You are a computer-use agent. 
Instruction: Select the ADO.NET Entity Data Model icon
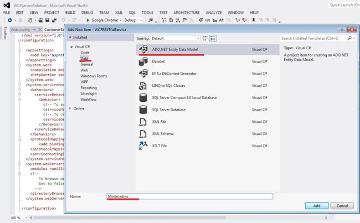143,49
